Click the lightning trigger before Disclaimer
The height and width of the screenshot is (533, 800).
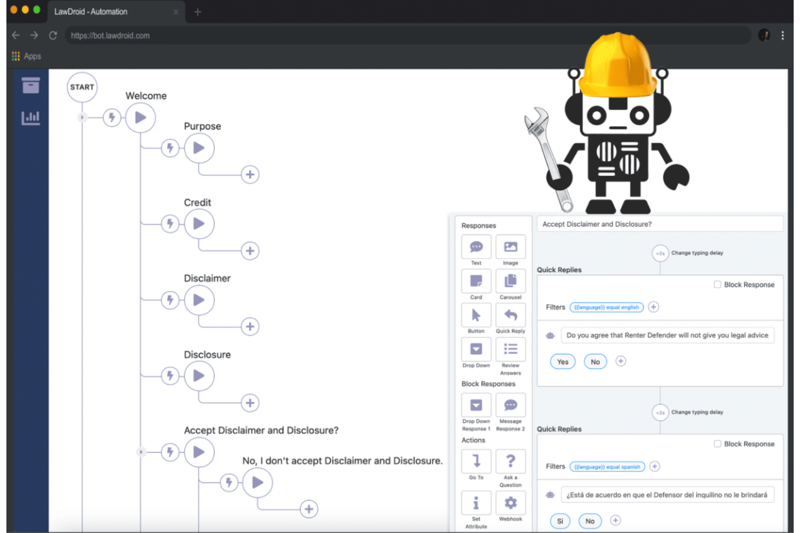pyautogui.click(x=170, y=300)
